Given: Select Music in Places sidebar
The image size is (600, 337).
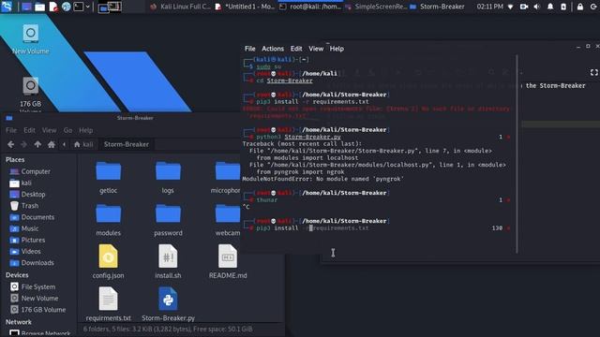Looking at the screenshot, I should click(x=29, y=228).
